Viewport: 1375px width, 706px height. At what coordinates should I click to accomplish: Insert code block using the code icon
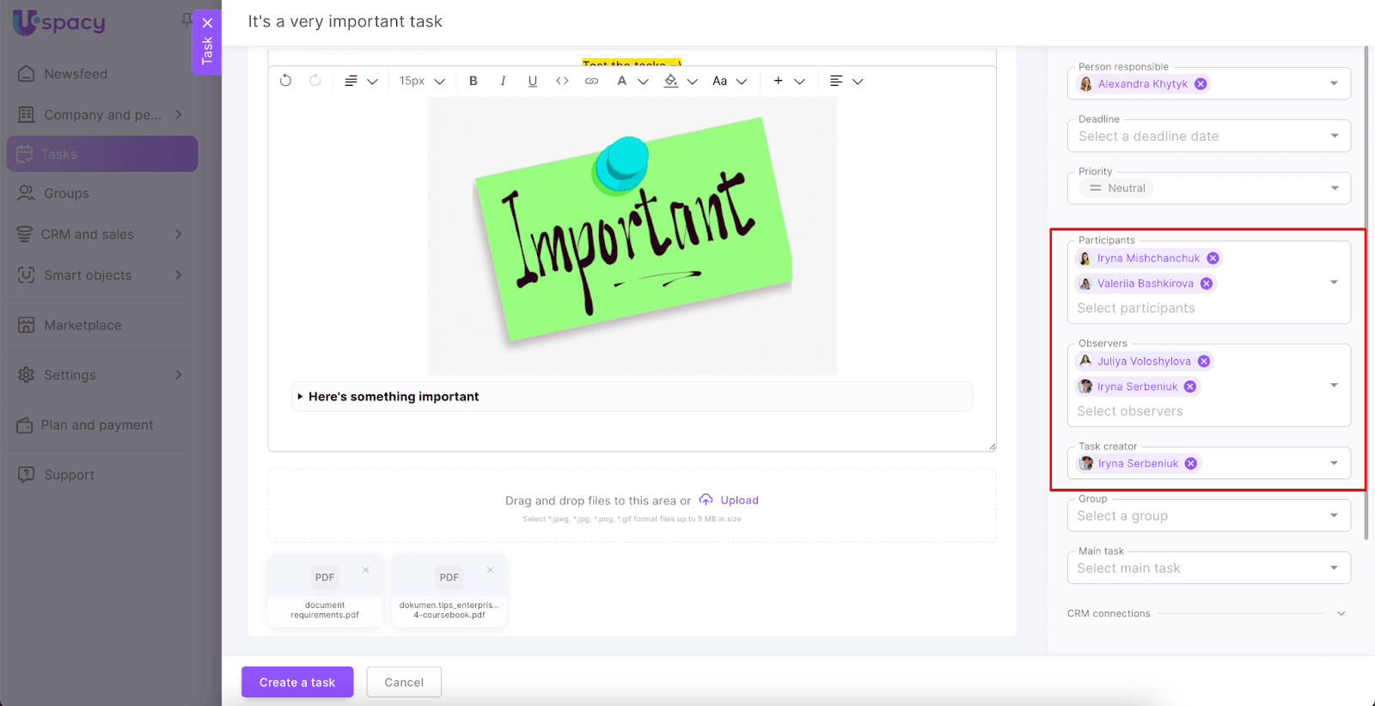[x=562, y=81]
